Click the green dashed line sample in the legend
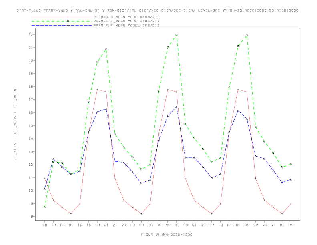The width and height of the screenshot is (317, 245). (62, 21)
